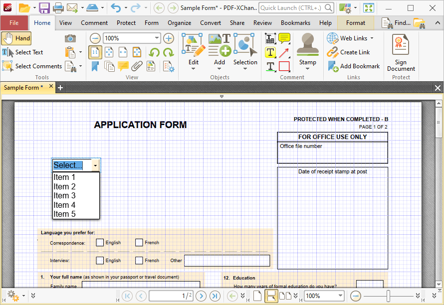This screenshot has width=444, height=305.
Task: Select the red arrow annotation tool
Action: click(x=284, y=52)
